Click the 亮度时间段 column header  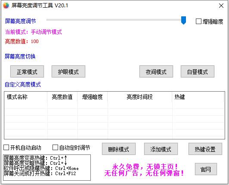click(140, 97)
